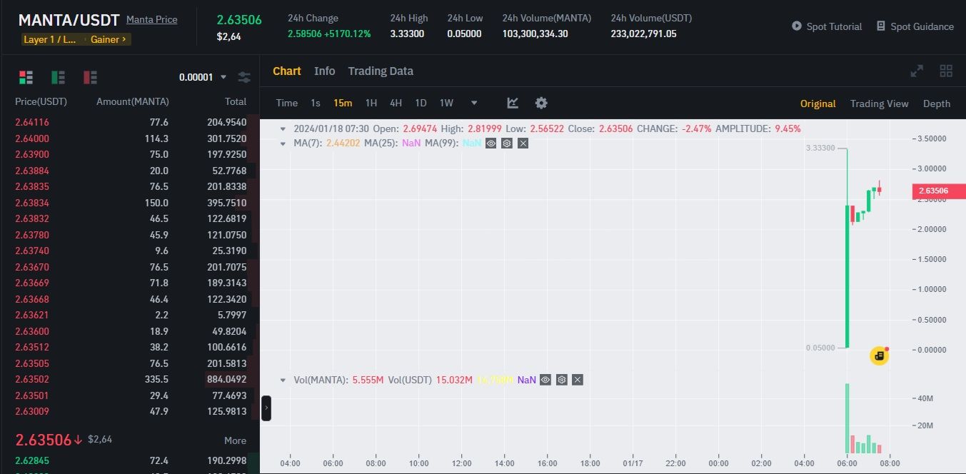
Task: Expand the left side panel handle
Action: tap(266, 408)
